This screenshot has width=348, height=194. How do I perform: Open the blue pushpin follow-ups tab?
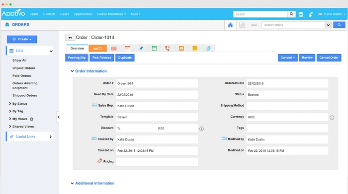pos(141,48)
